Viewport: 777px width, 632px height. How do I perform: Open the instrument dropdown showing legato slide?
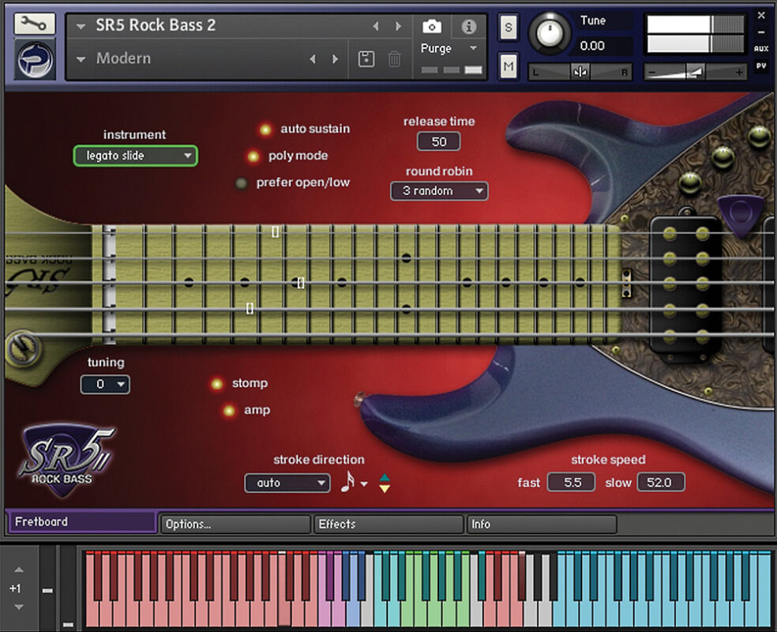[x=135, y=156]
